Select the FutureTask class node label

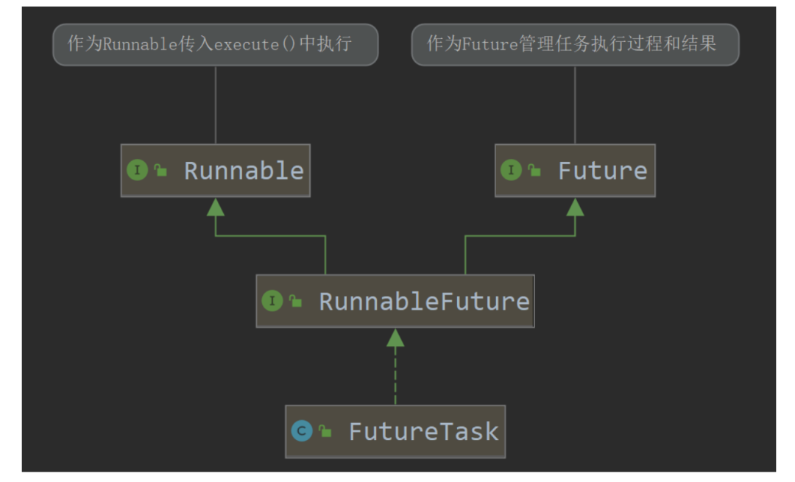[423, 431]
